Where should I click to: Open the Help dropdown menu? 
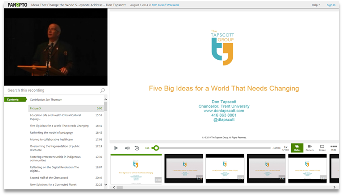point(316,5)
